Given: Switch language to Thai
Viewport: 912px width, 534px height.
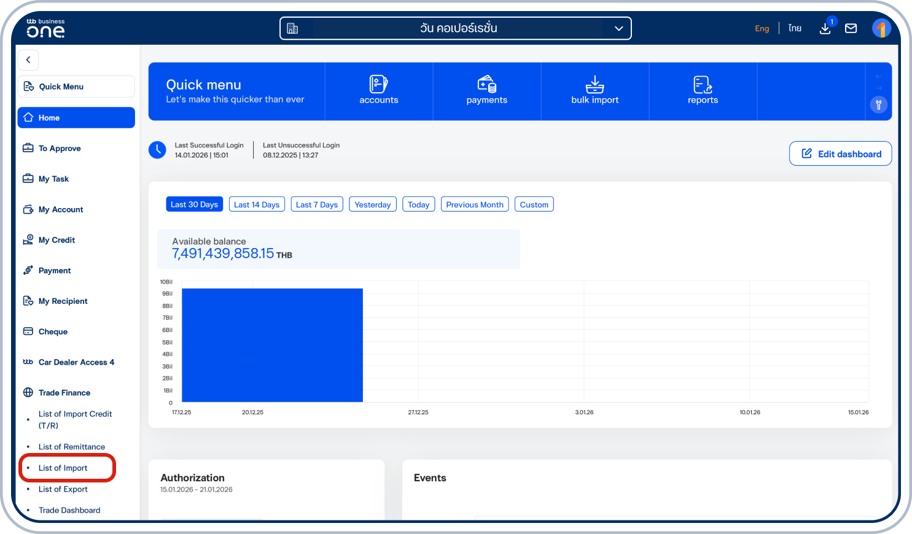Looking at the screenshot, I should 795,28.
